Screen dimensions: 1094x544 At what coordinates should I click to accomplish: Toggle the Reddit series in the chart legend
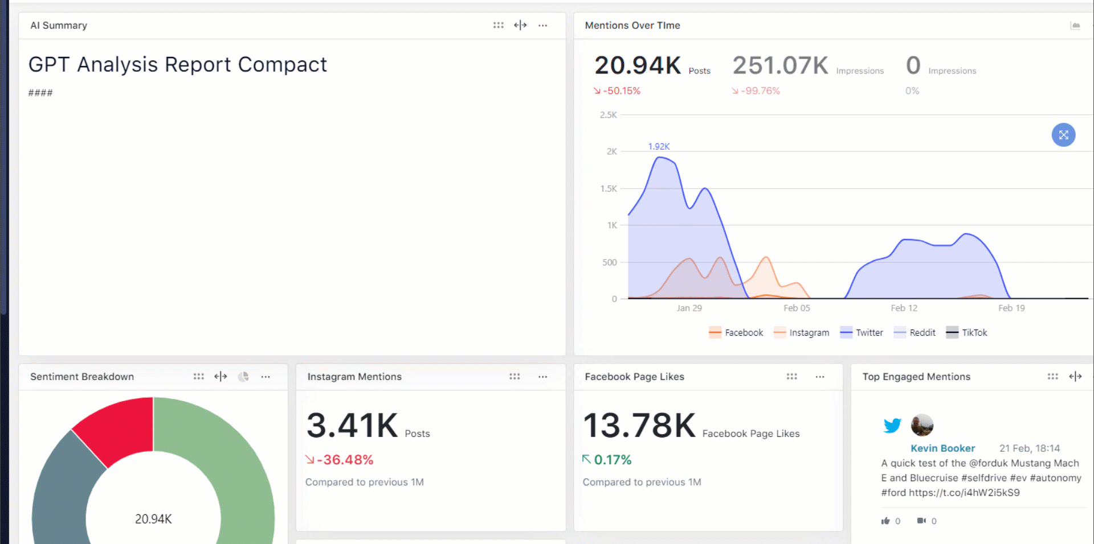pyautogui.click(x=914, y=332)
